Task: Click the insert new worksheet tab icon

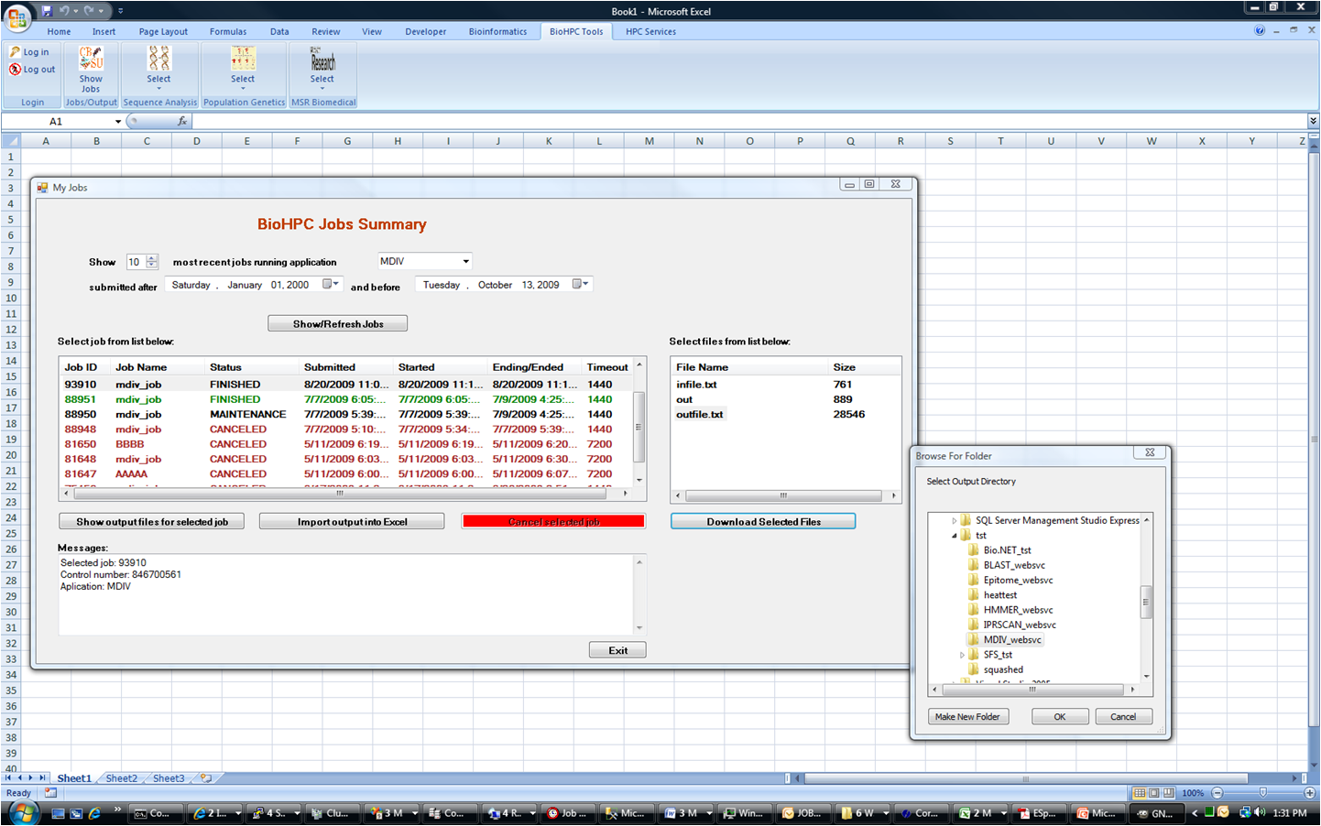Action: (206, 778)
